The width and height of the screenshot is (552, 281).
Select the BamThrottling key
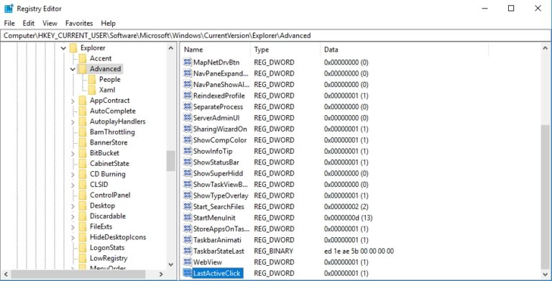click(x=112, y=132)
